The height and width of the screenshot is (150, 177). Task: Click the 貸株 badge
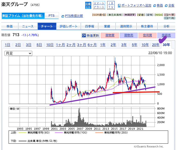(150, 15)
